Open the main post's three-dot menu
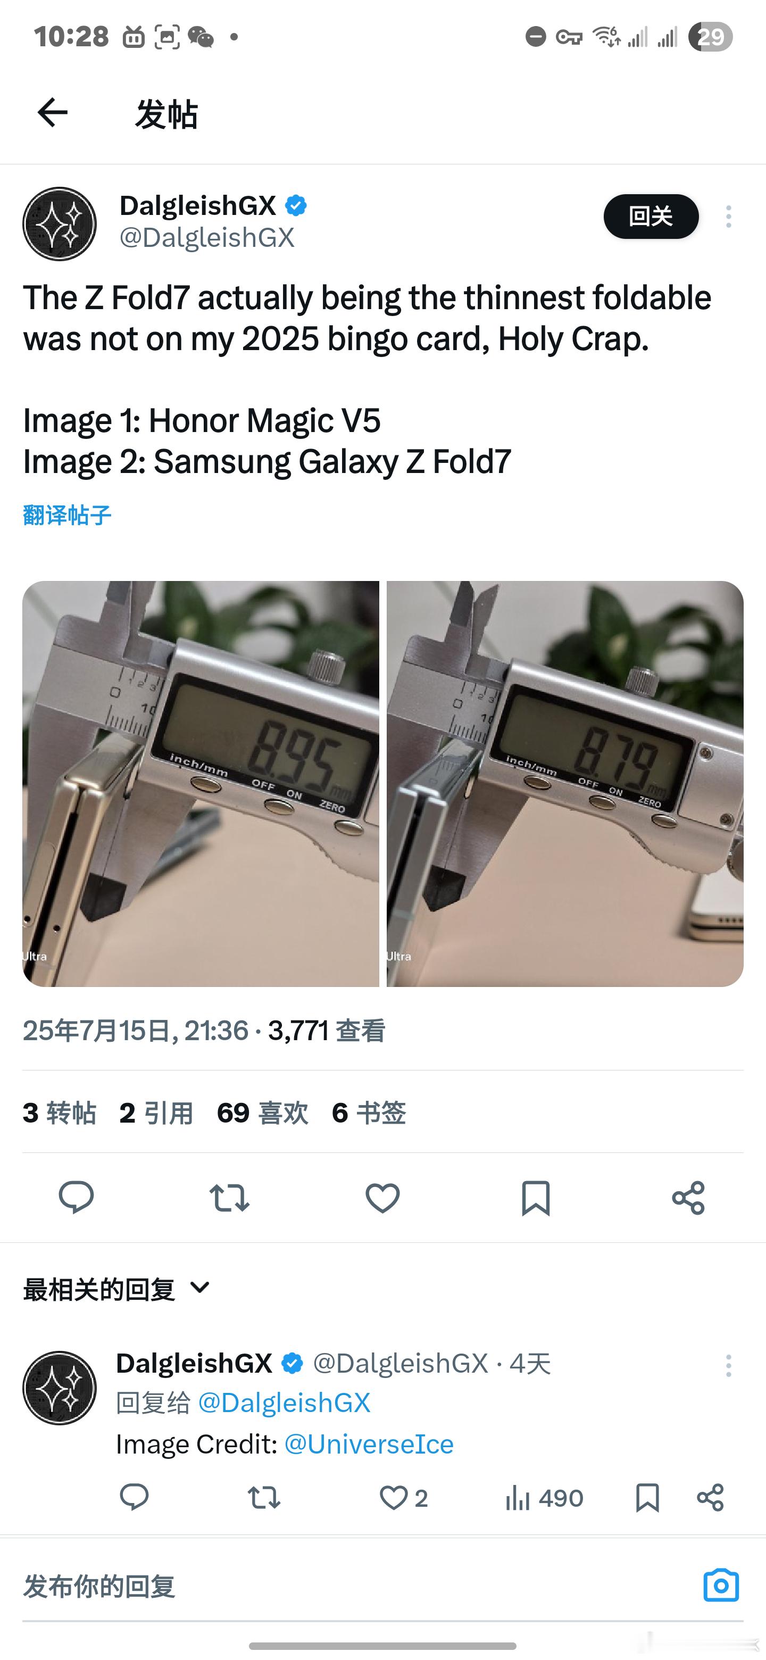Viewport: 766px width, 1660px height. (728, 217)
